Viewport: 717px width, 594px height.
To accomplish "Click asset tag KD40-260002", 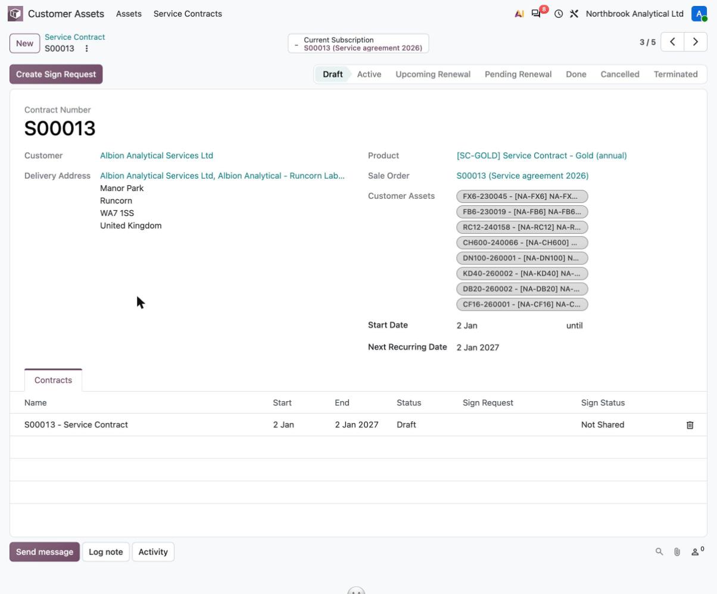I will click(x=522, y=274).
